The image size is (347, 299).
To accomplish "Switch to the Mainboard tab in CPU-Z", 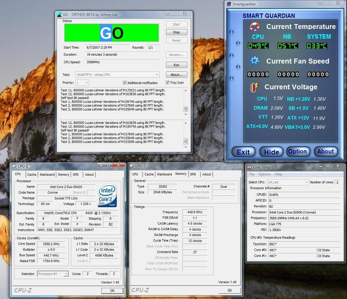I will click(x=47, y=175).
